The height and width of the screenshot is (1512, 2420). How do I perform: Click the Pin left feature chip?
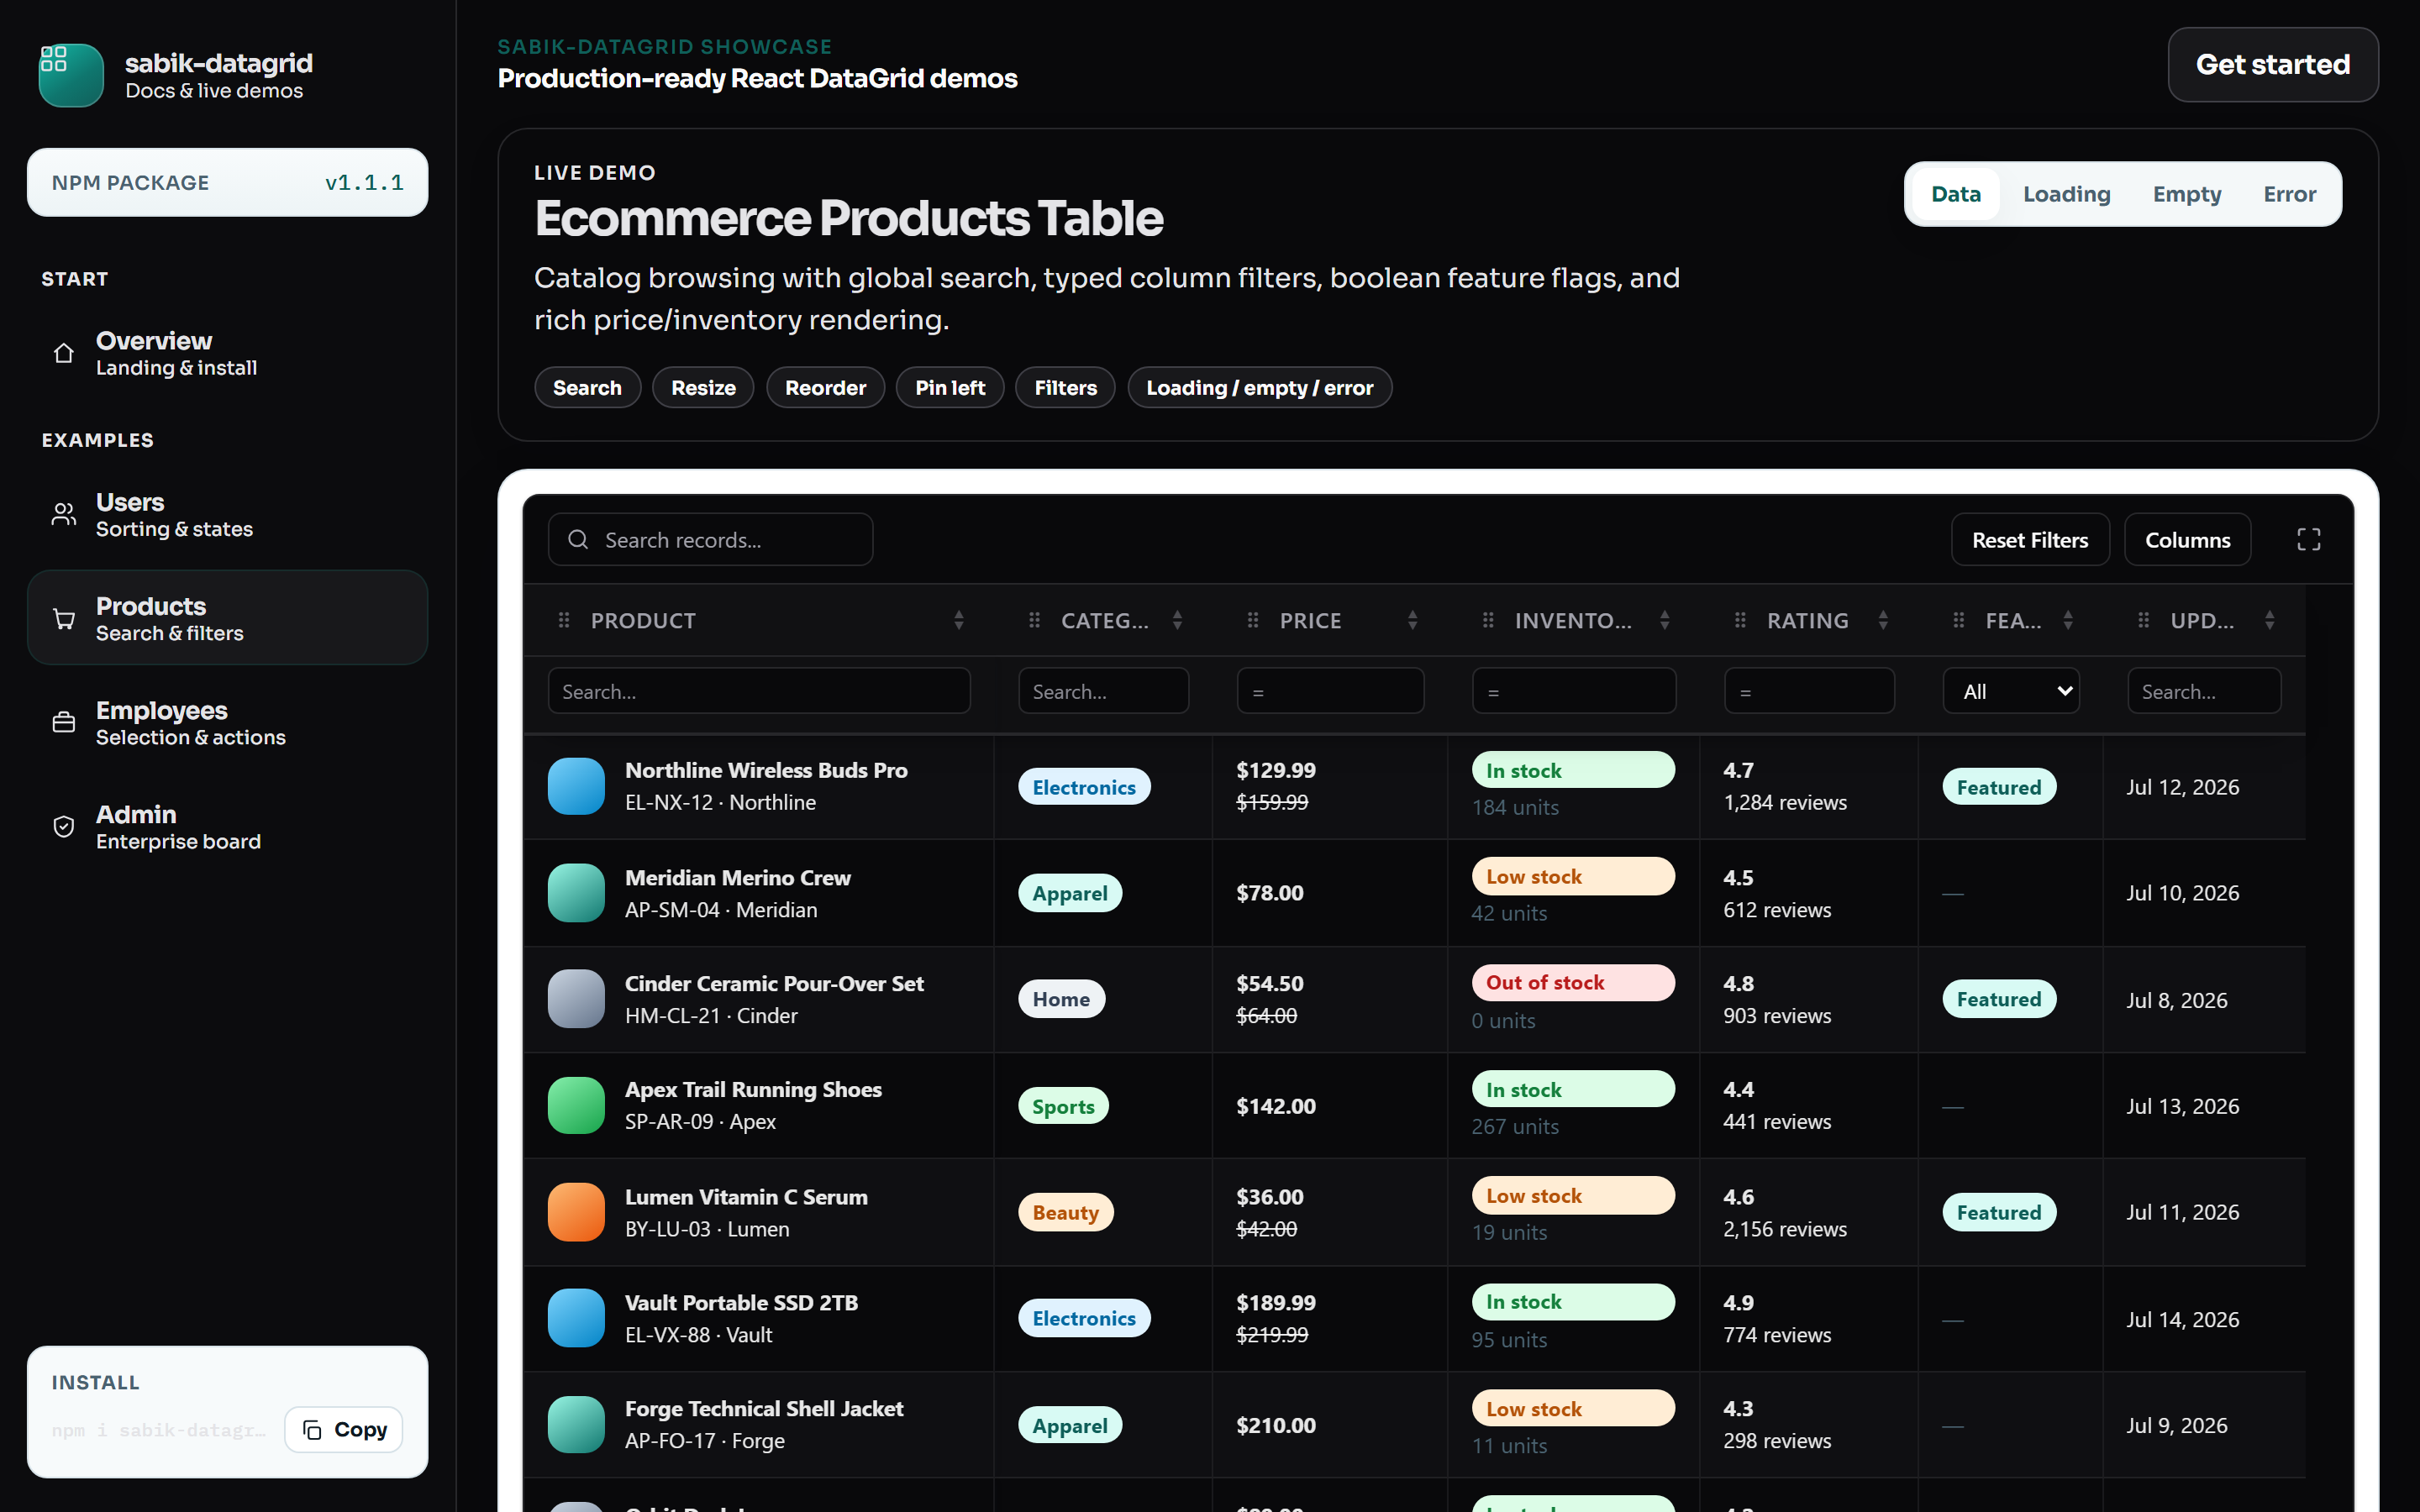[950, 387]
